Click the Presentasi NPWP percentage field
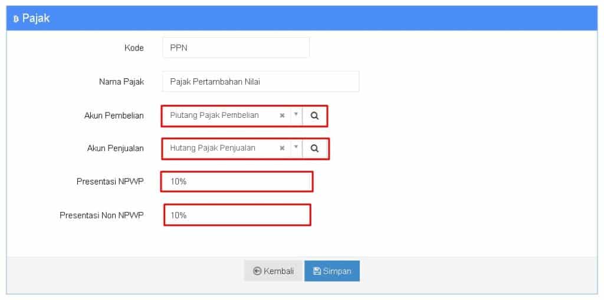The height and width of the screenshot is (300, 604). point(237,182)
